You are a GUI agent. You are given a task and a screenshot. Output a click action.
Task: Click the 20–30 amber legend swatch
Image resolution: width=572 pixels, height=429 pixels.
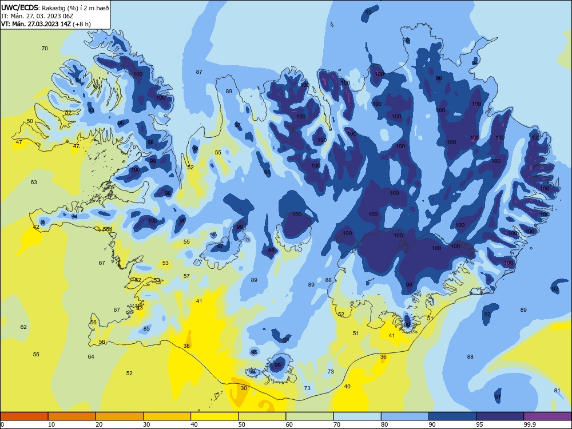pyautogui.click(x=120, y=416)
